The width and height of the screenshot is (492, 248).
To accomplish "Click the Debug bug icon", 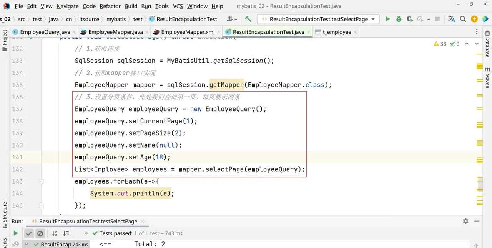I will (x=399, y=19).
